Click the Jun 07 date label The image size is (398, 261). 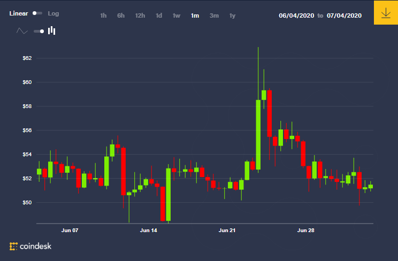[x=70, y=231]
